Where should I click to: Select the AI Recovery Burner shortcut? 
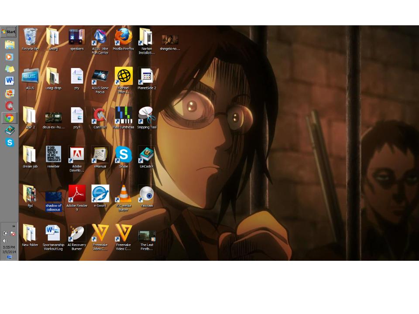(77, 237)
